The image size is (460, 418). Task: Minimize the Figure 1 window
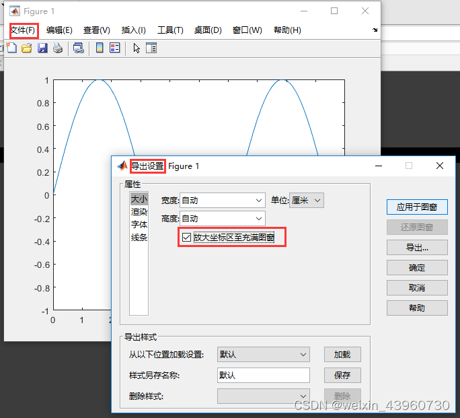pyautogui.click(x=304, y=11)
